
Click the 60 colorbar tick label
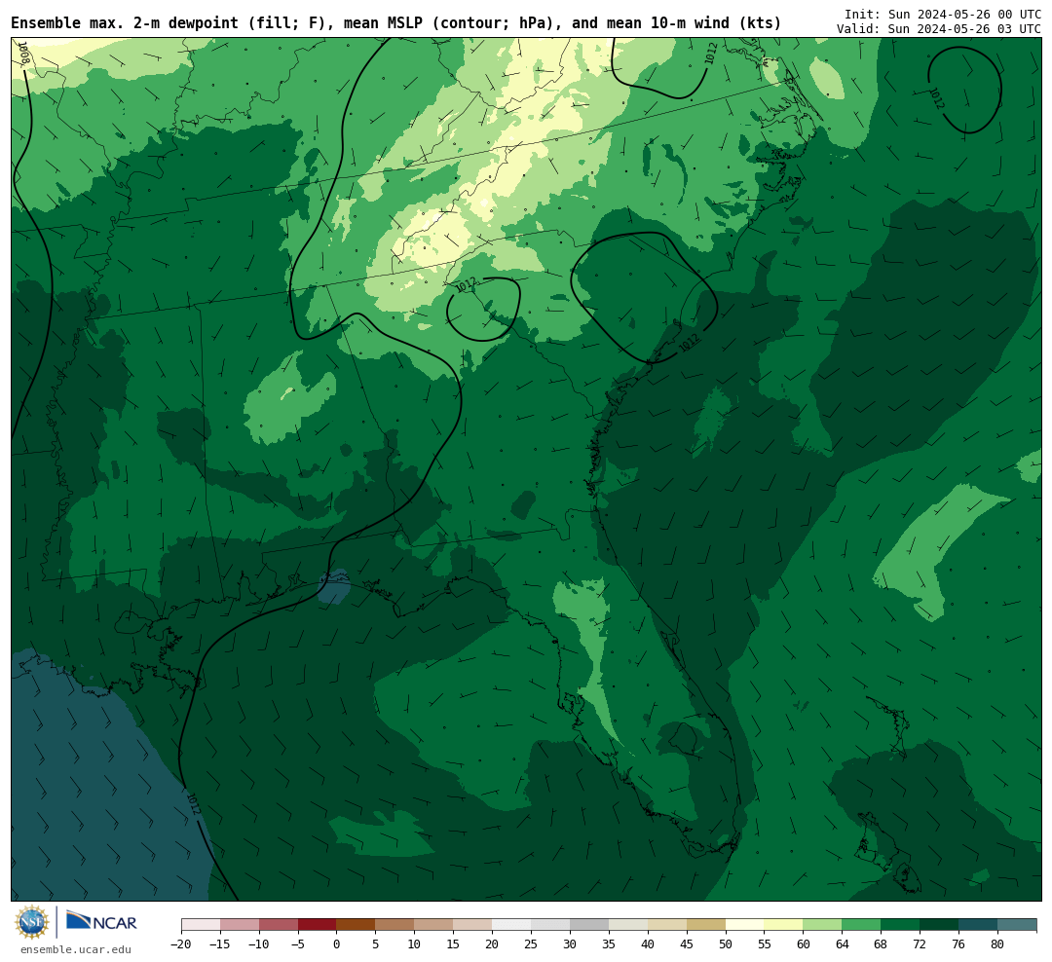pyautogui.click(x=804, y=944)
